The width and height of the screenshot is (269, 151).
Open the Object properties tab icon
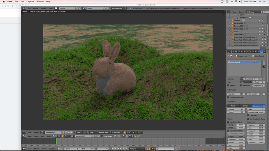click(245, 51)
